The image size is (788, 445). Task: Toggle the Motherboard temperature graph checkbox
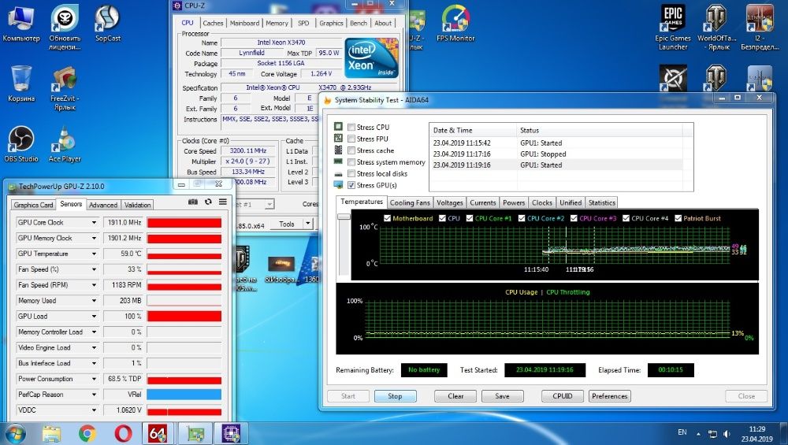387,218
